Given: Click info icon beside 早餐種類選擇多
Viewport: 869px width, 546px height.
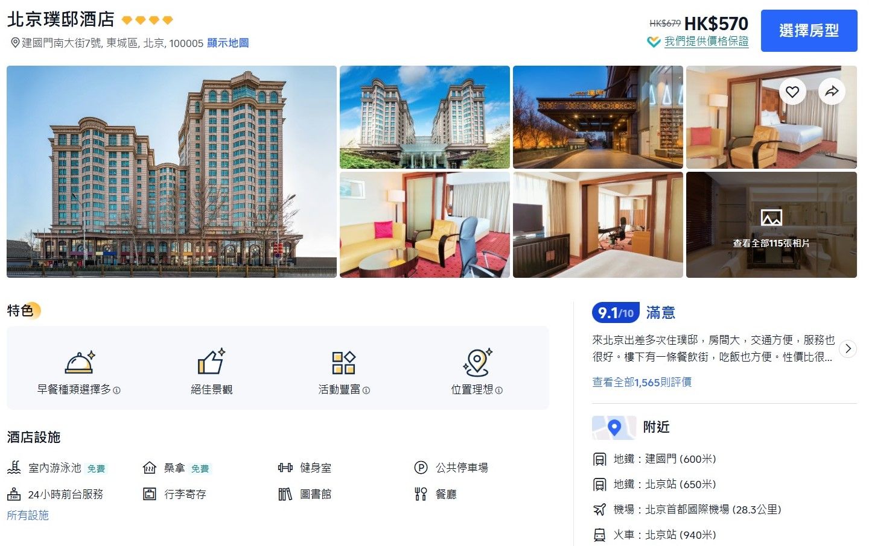Looking at the screenshot, I should [x=117, y=390].
